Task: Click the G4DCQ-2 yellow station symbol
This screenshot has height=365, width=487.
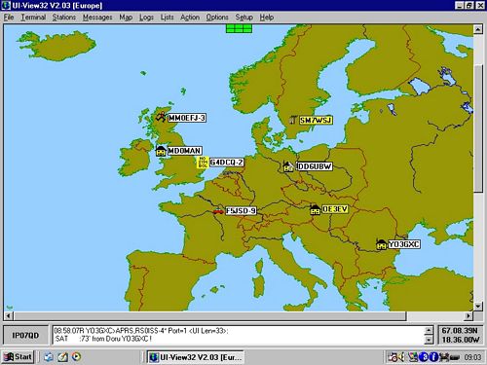Action: (203, 163)
